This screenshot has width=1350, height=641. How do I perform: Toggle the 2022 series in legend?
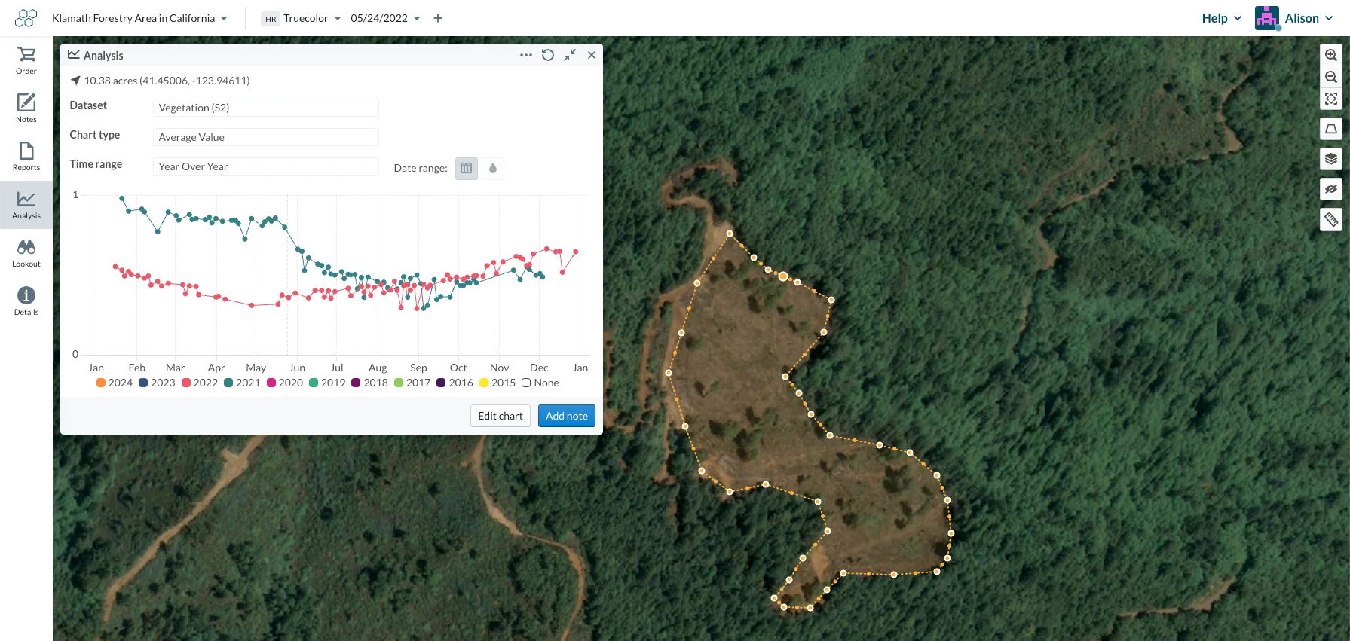pyautogui.click(x=200, y=383)
